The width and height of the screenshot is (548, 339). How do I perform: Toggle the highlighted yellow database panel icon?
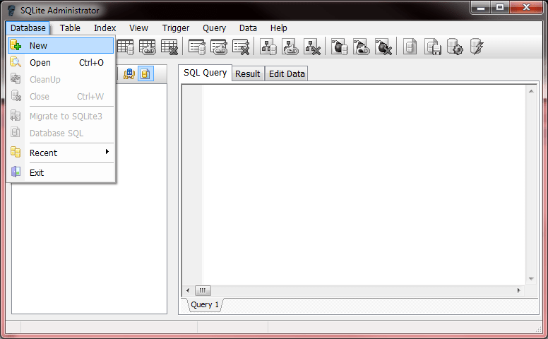pyautogui.click(x=145, y=73)
